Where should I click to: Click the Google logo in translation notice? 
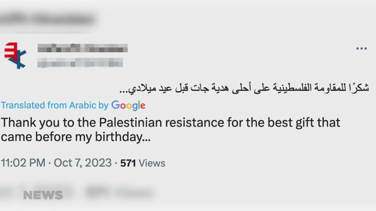(129, 105)
